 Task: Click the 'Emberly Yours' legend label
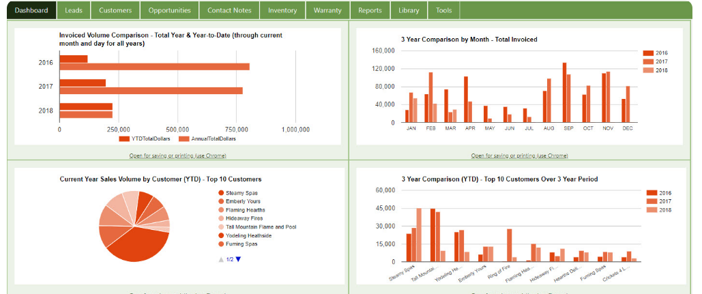[x=243, y=201]
